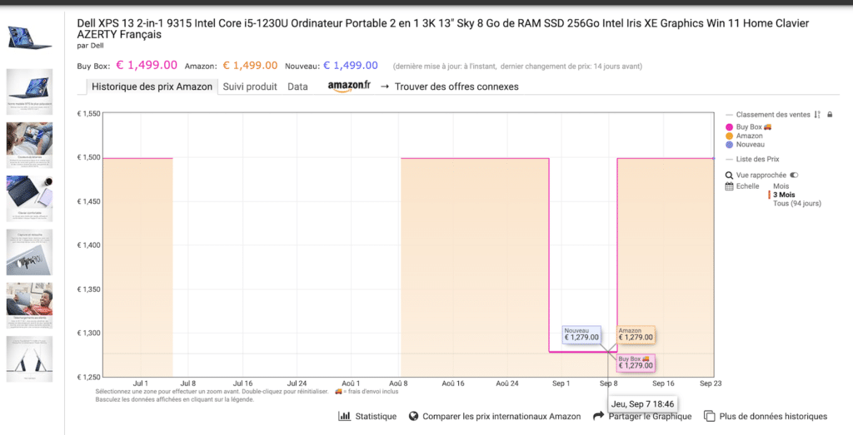Click the Aoû 16 axis label
853x435 pixels.
pyautogui.click(x=453, y=383)
